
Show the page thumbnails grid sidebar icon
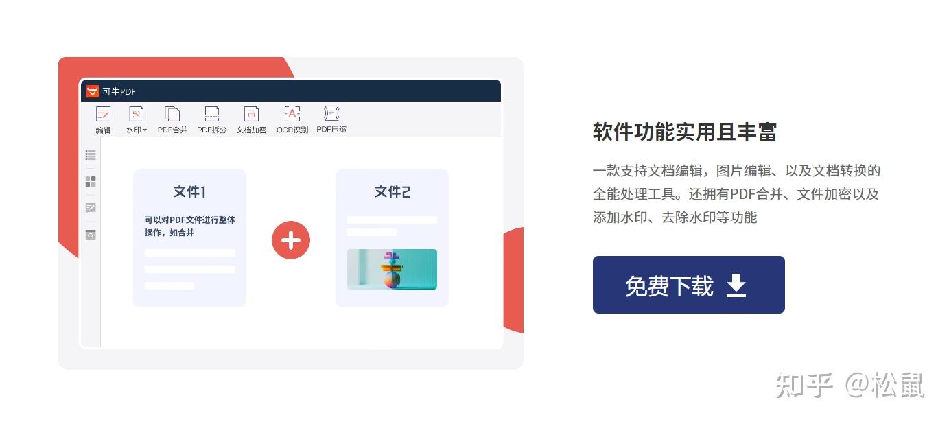[91, 181]
